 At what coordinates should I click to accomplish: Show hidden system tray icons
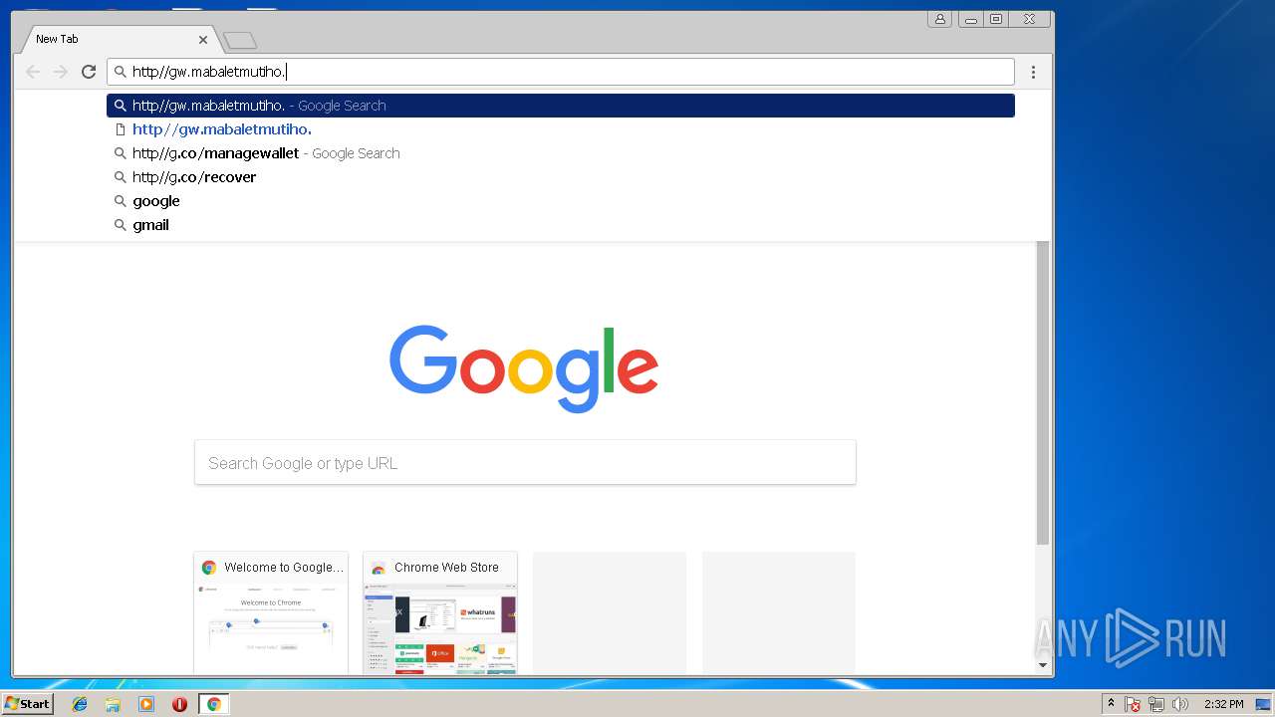pyautogui.click(x=1111, y=704)
